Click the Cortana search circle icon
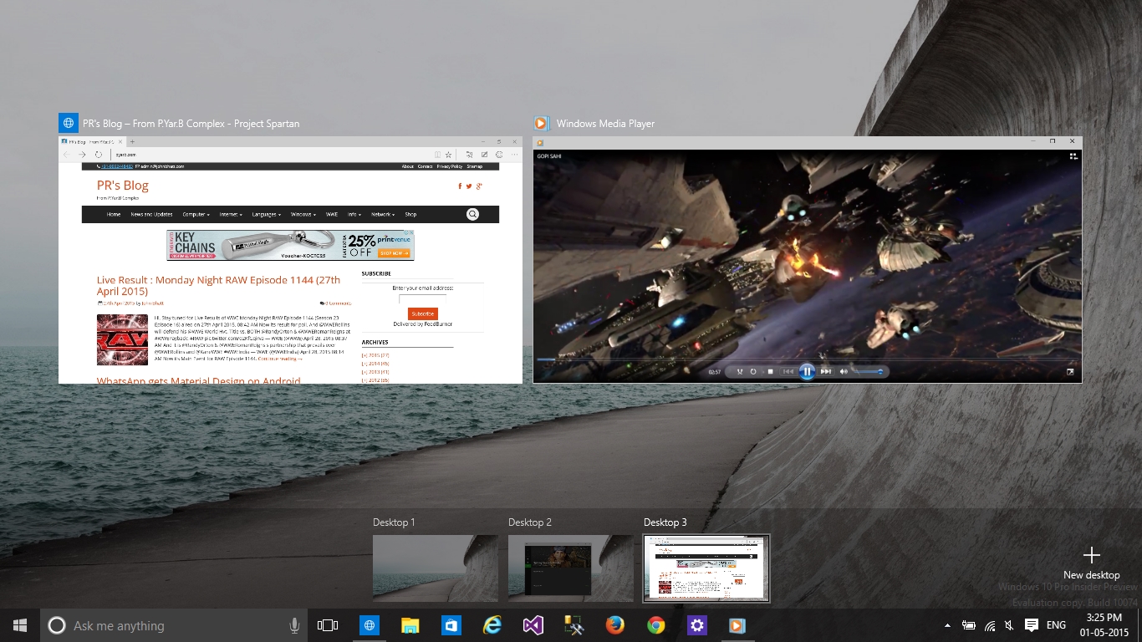 click(56, 625)
